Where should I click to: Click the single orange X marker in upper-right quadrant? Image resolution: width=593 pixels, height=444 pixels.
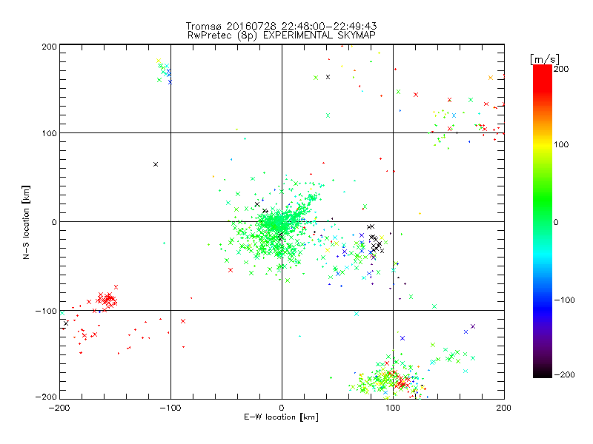pos(491,78)
